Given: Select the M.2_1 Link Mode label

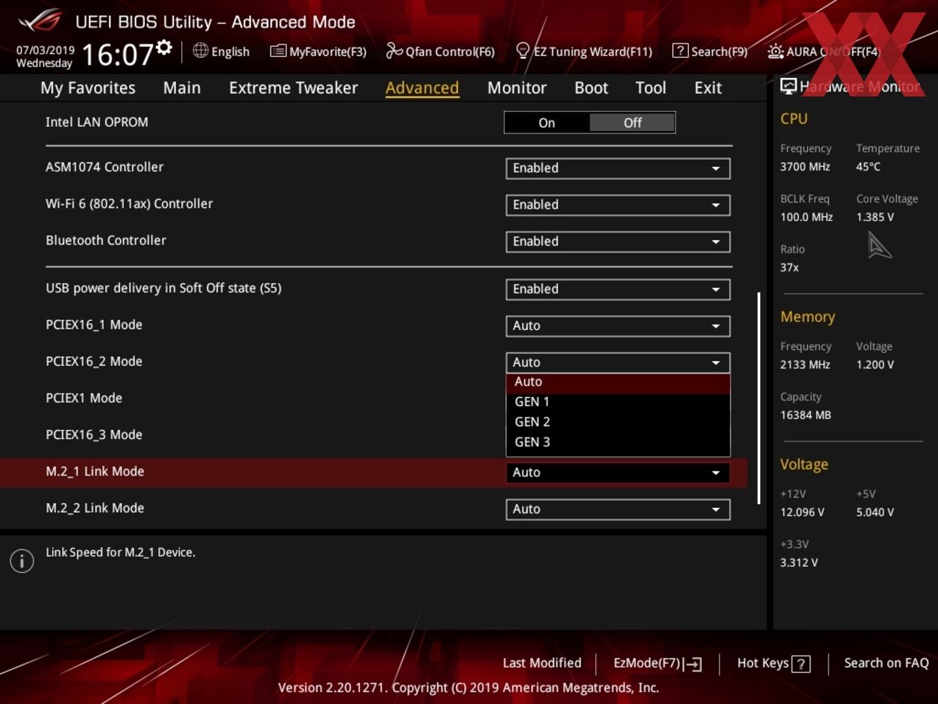Looking at the screenshot, I should (x=94, y=471).
